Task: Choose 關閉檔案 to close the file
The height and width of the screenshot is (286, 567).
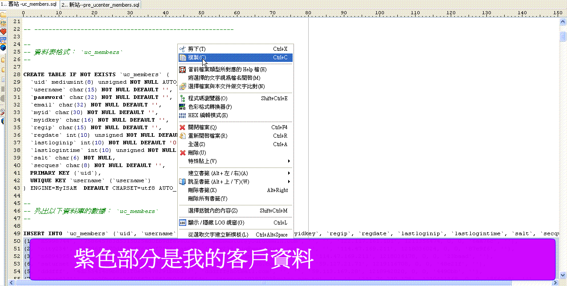Action: [235, 127]
